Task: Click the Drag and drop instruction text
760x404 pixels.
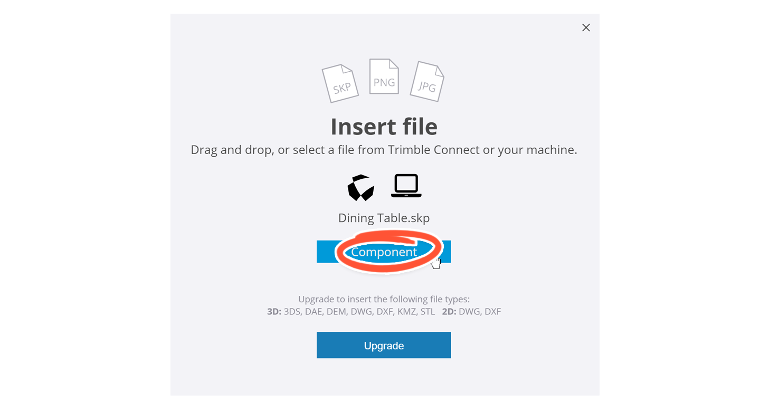Action: pos(384,150)
